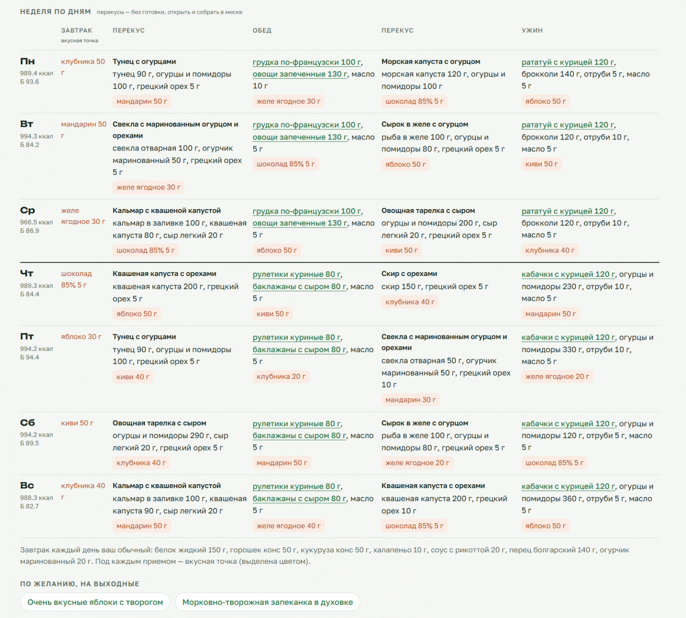The width and height of the screenshot is (686, 618).
Task: Select Sunday's 'Квашеная капуста с орехами' title
Action: 433,486
